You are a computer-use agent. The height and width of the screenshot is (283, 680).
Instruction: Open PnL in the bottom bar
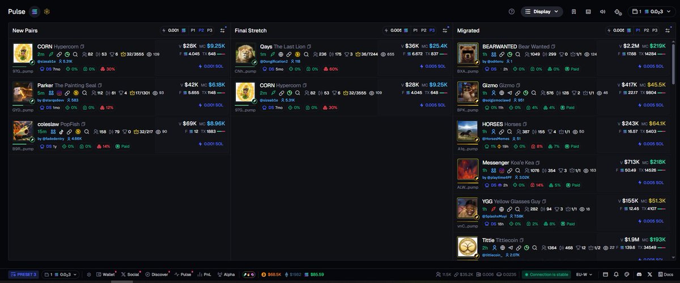[x=205, y=275]
